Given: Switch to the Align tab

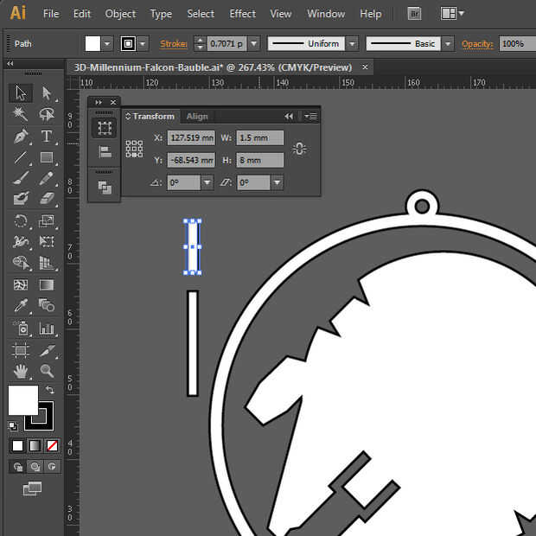Looking at the screenshot, I should pyautogui.click(x=197, y=116).
